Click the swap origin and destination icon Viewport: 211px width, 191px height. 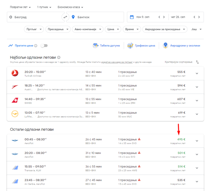(x=65, y=17)
